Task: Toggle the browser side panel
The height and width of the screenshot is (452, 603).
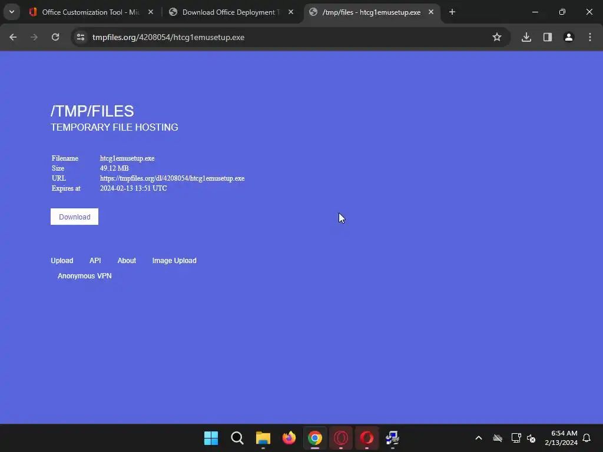Action: point(548,37)
